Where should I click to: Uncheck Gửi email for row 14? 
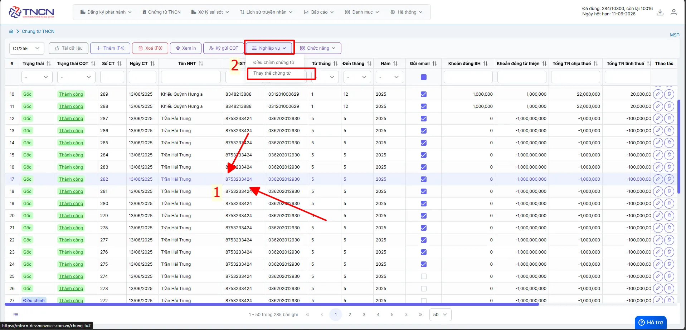[x=424, y=143]
